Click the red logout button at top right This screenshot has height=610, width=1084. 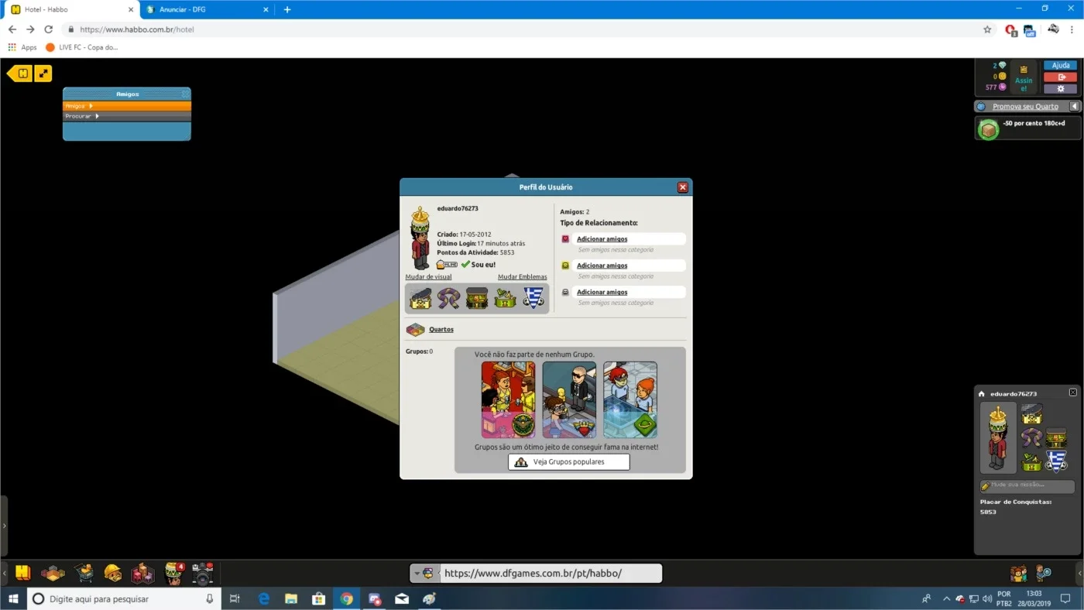1060,77
